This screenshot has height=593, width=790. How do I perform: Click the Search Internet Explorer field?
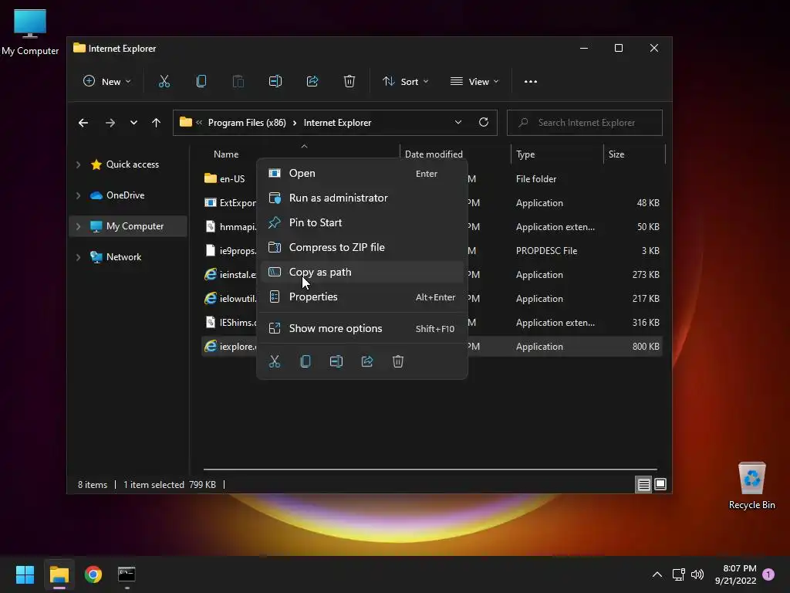(x=585, y=123)
